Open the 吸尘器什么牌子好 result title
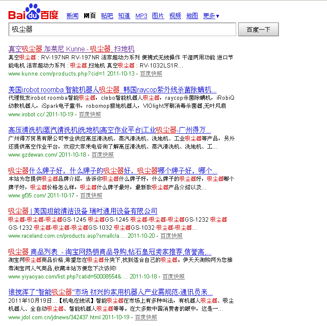 point(113,171)
